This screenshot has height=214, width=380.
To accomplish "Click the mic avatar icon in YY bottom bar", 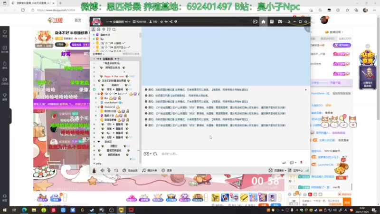I will (94, 170).
